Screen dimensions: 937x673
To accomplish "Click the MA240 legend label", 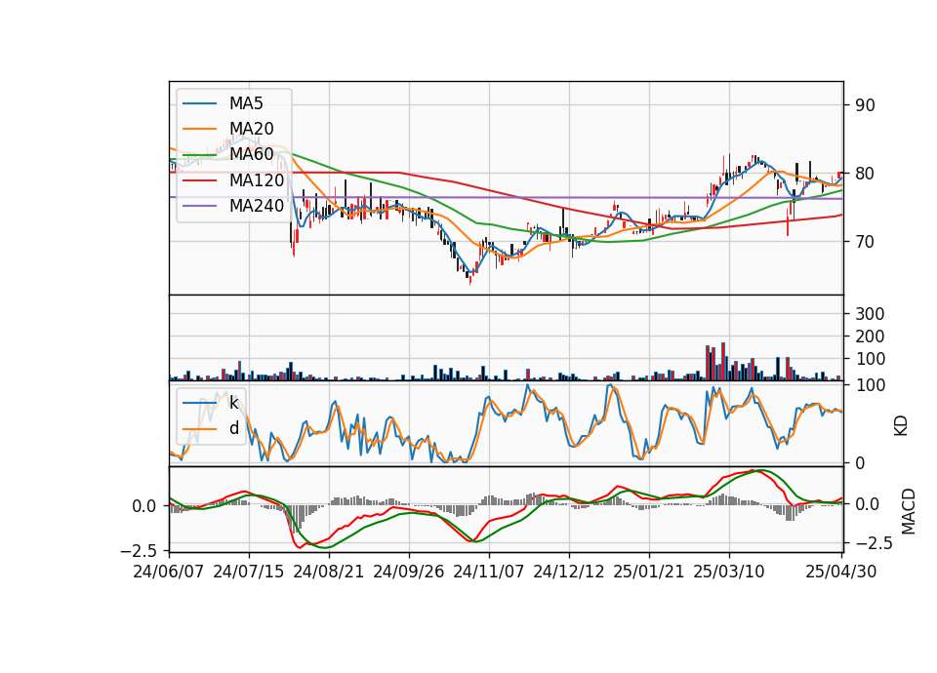I will pyautogui.click(x=257, y=206).
